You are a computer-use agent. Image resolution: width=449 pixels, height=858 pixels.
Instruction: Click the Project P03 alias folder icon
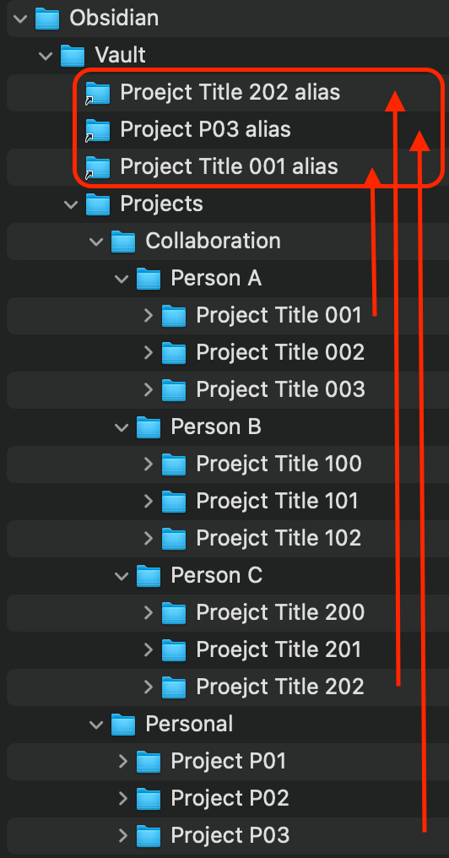point(98,130)
